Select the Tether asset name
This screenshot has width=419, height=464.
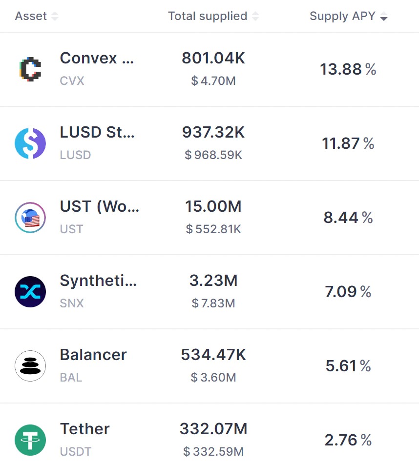(84, 429)
